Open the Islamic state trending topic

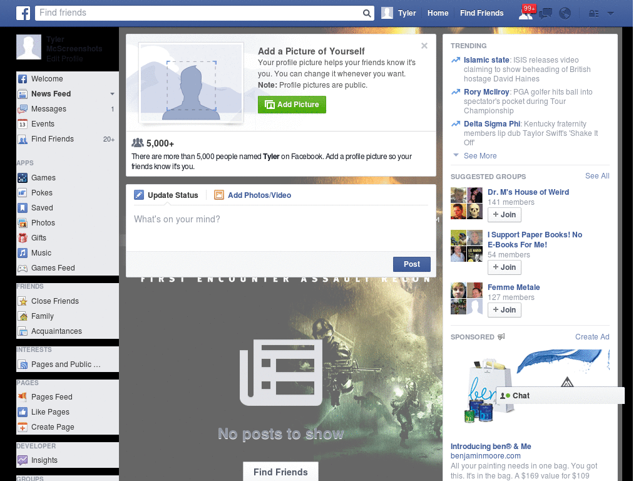(486, 60)
